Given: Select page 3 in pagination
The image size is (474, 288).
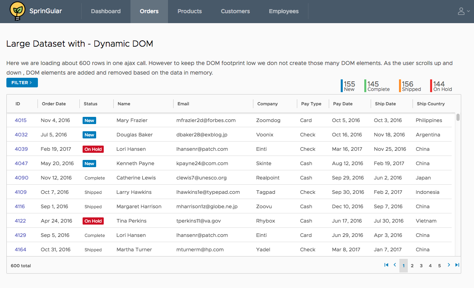Looking at the screenshot, I should (421, 266).
